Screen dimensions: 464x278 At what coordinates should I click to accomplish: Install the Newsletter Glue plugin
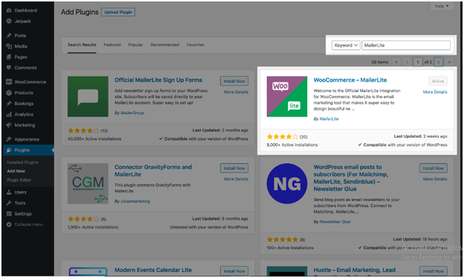coord(433,168)
